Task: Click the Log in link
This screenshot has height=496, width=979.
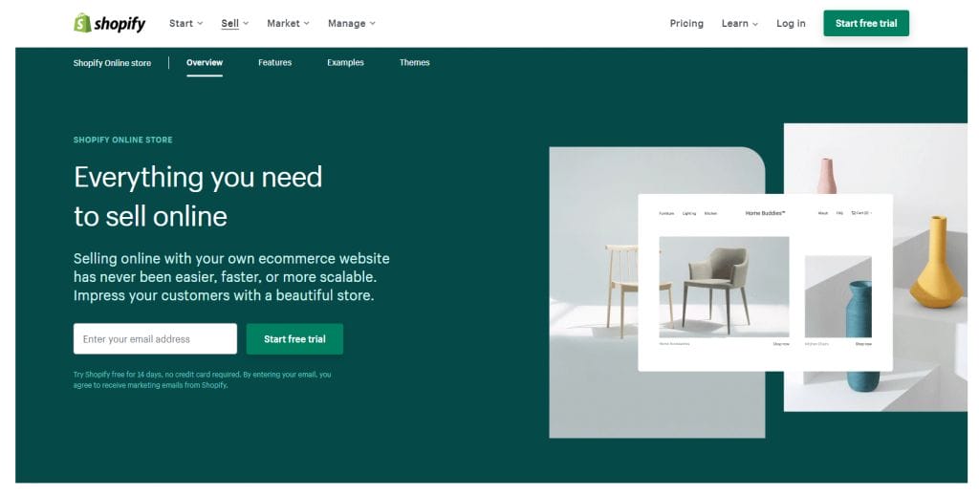Action: click(791, 23)
